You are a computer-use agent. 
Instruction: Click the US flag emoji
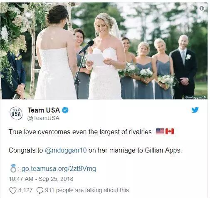[160, 131]
